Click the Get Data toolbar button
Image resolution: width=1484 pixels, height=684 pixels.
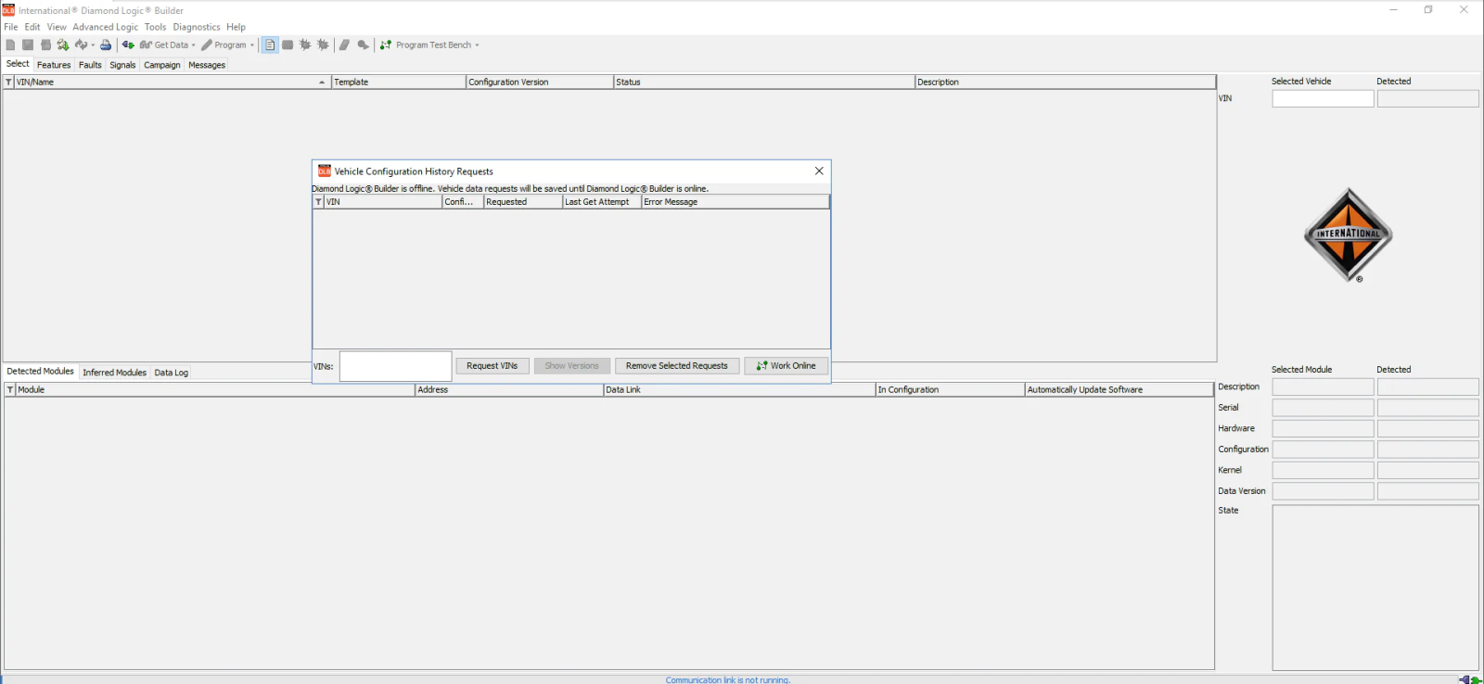tap(163, 44)
